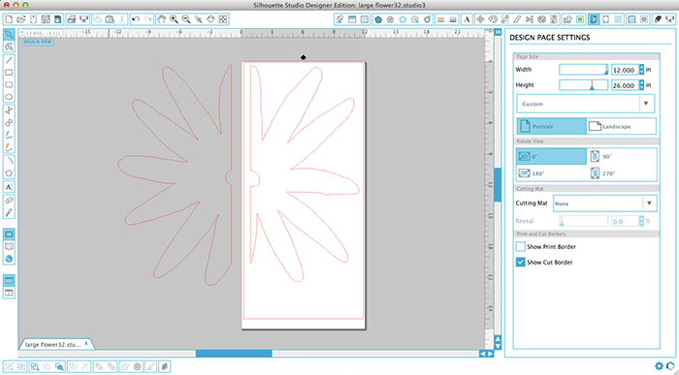
Task: Save to SD card icon
Action: 57,19
